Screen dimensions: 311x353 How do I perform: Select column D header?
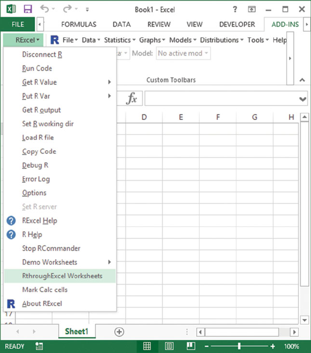coord(144,117)
